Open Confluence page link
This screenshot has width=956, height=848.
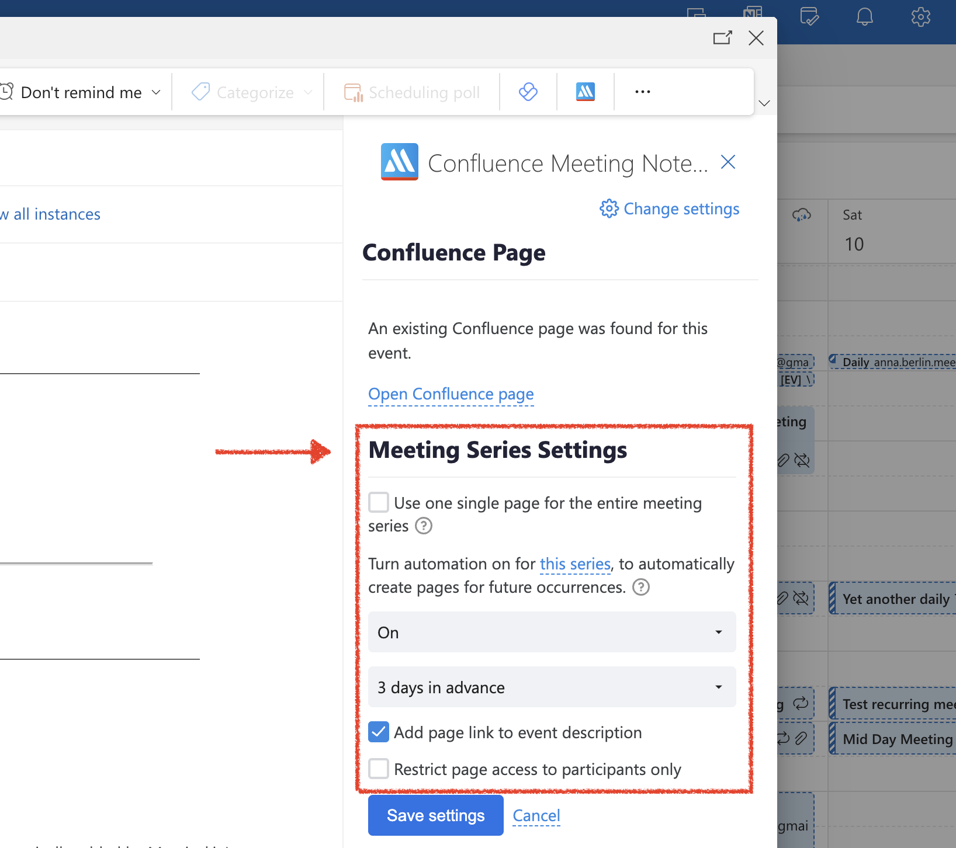point(451,394)
